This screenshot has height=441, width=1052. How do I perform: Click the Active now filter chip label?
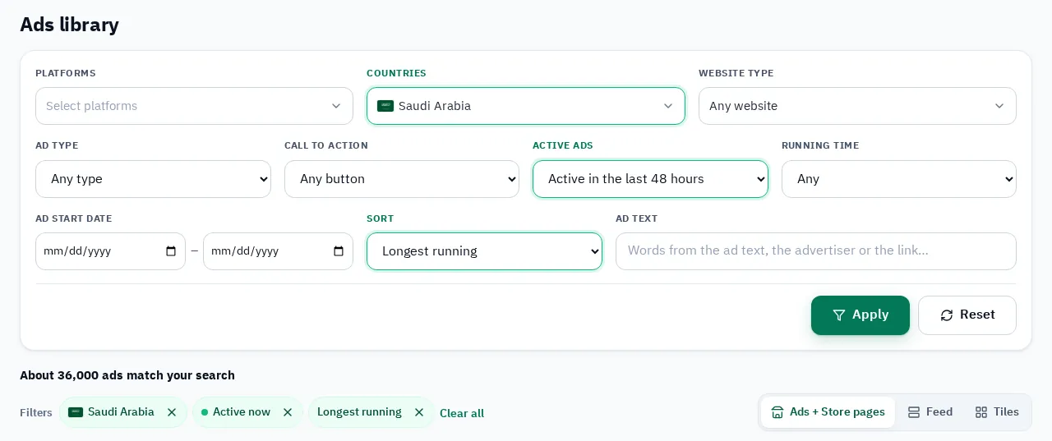point(242,412)
